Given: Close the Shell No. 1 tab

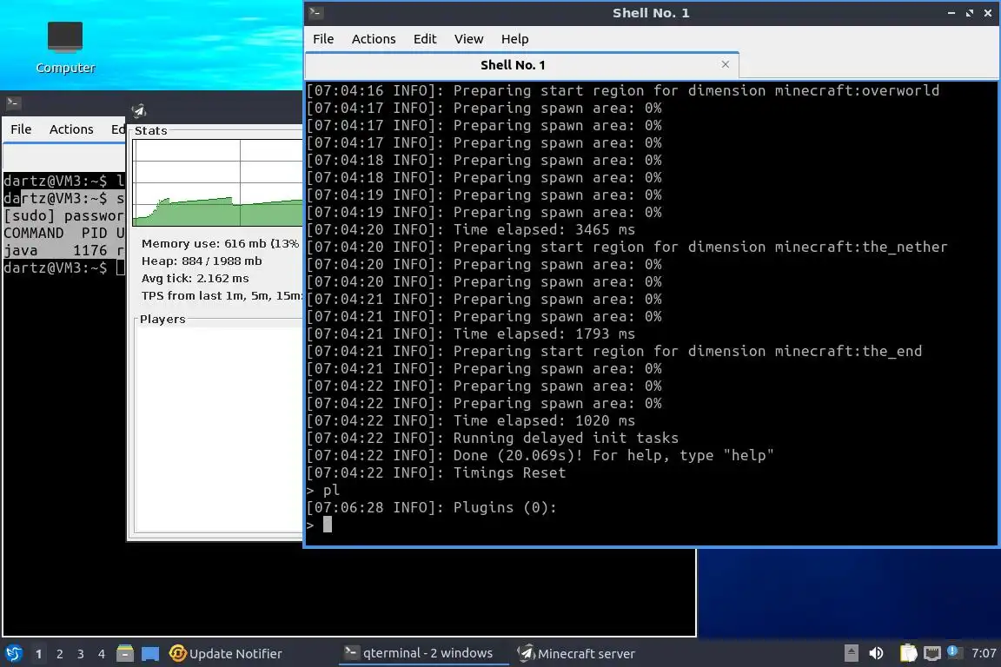Looking at the screenshot, I should coord(726,64).
